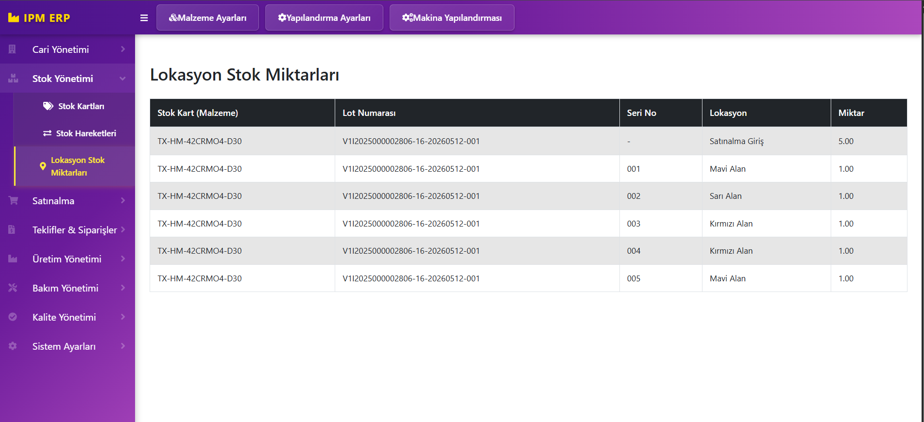Click the Stok Hareketleri exchange arrows icon

(x=47, y=133)
